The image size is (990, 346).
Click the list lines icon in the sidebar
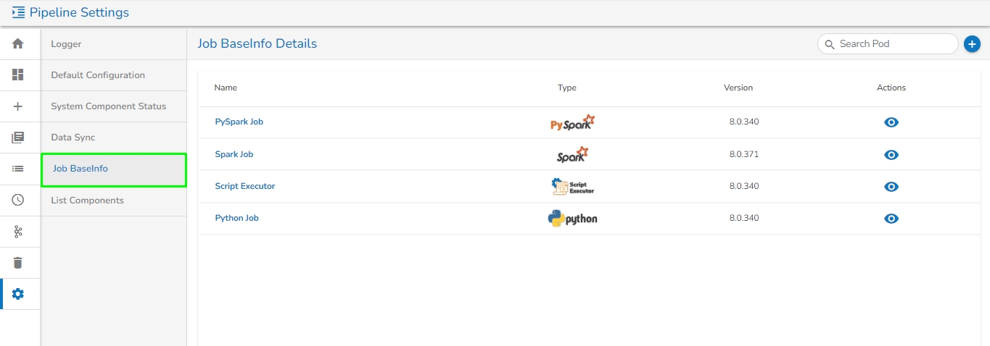coord(18,169)
